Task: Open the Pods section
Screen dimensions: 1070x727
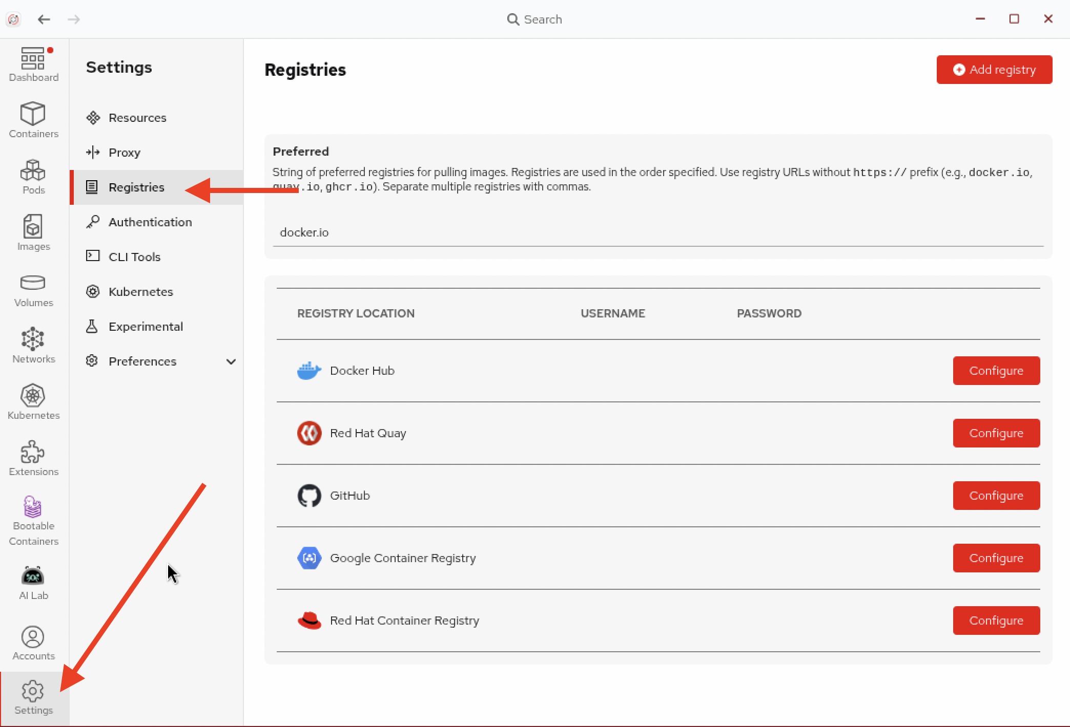Action: click(33, 177)
